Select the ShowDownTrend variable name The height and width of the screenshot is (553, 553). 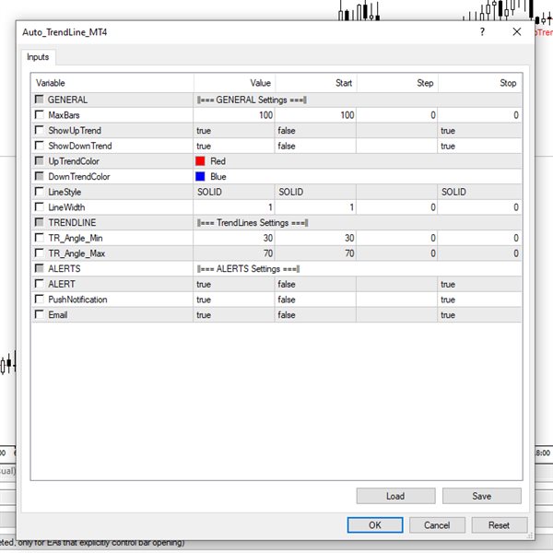(80, 146)
